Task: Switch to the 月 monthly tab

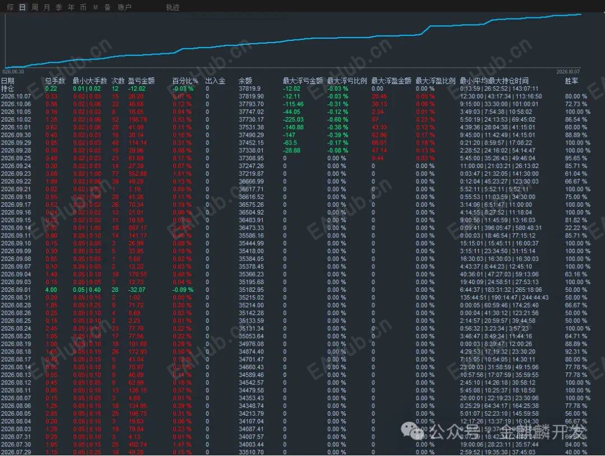Action: pos(46,7)
